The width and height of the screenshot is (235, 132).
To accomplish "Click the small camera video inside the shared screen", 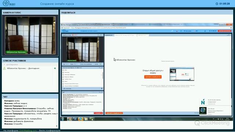I will click(x=83, y=49).
